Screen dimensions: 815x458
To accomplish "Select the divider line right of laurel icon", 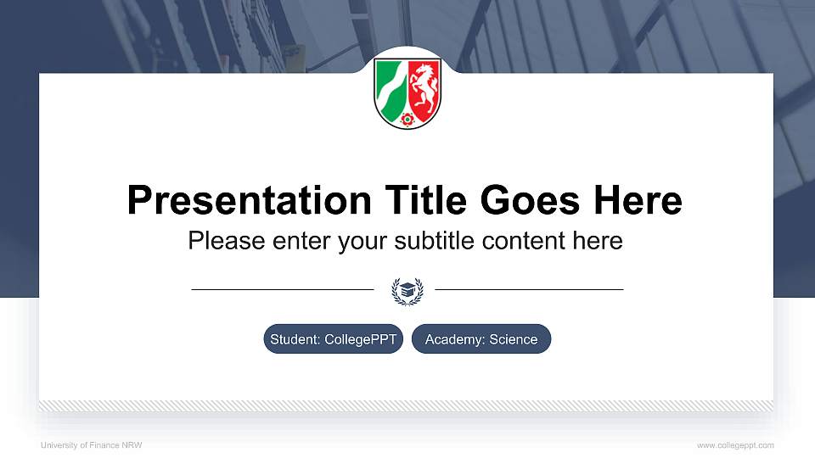I will (x=529, y=290).
